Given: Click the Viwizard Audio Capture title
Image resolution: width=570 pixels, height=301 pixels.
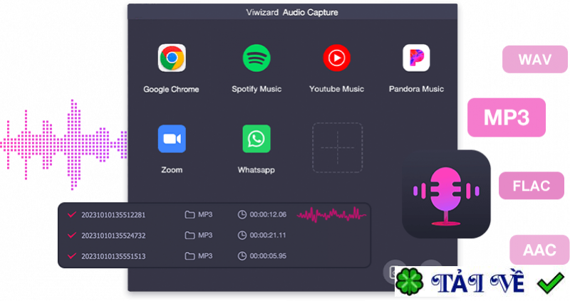Looking at the screenshot, I should point(292,12).
